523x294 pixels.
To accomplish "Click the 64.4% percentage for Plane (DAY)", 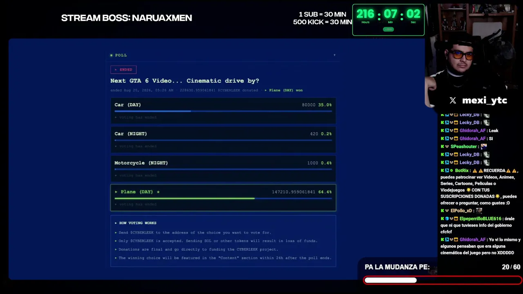I will [325, 192].
